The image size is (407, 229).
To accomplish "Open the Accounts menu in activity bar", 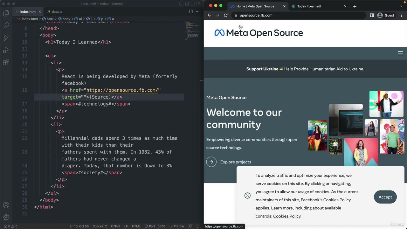I will coord(6,205).
